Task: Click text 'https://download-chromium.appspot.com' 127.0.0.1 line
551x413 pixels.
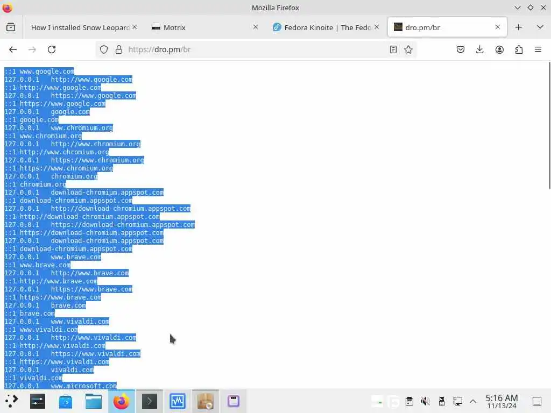Action: (x=100, y=225)
